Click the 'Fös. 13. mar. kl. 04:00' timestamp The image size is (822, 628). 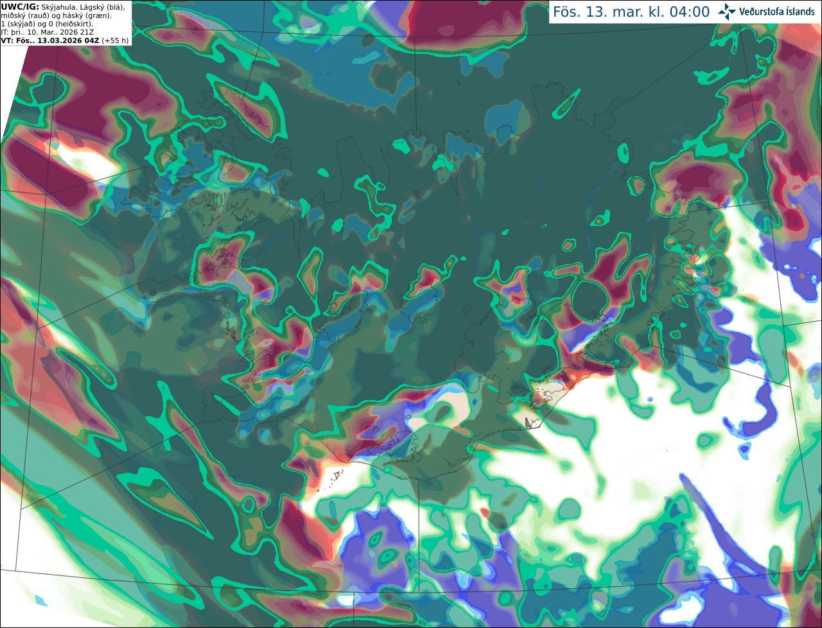click(631, 12)
